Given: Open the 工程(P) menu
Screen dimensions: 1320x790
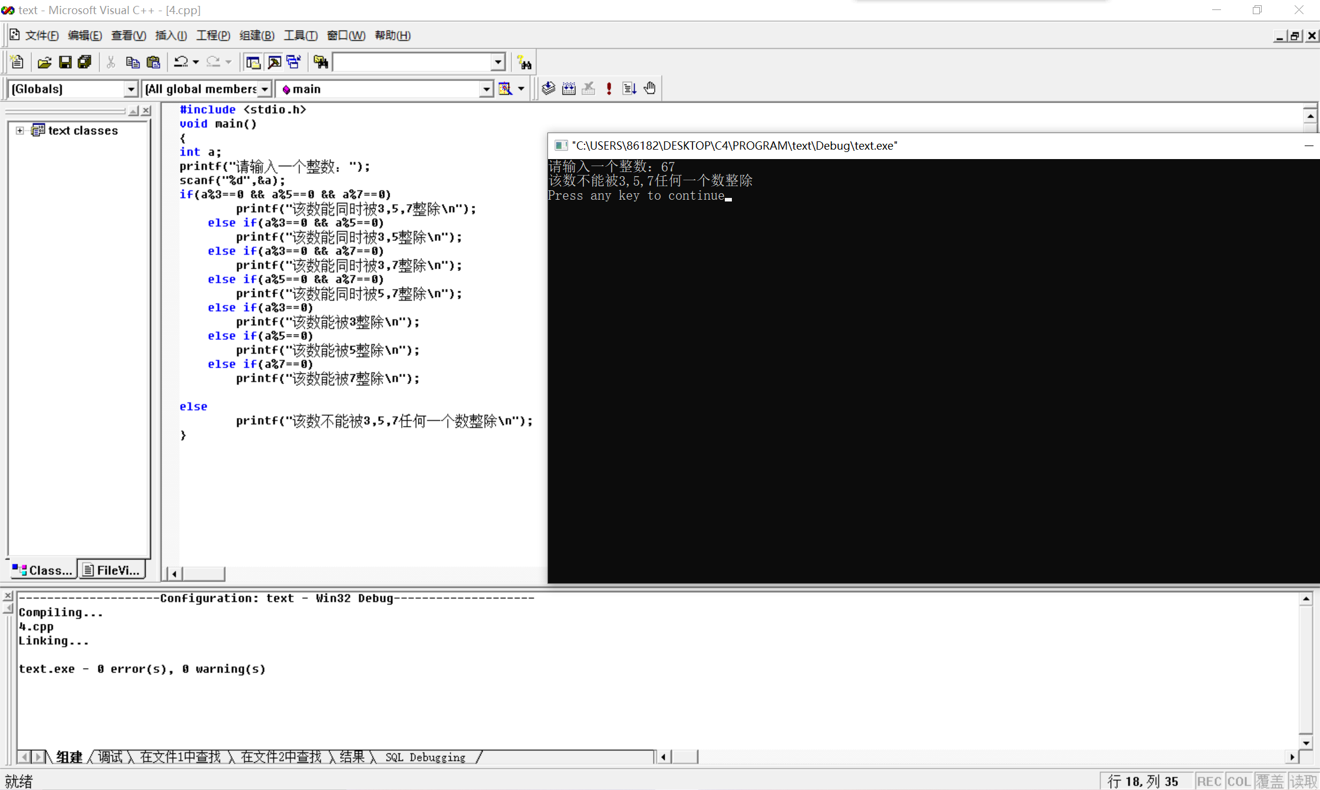Looking at the screenshot, I should click(213, 35).
